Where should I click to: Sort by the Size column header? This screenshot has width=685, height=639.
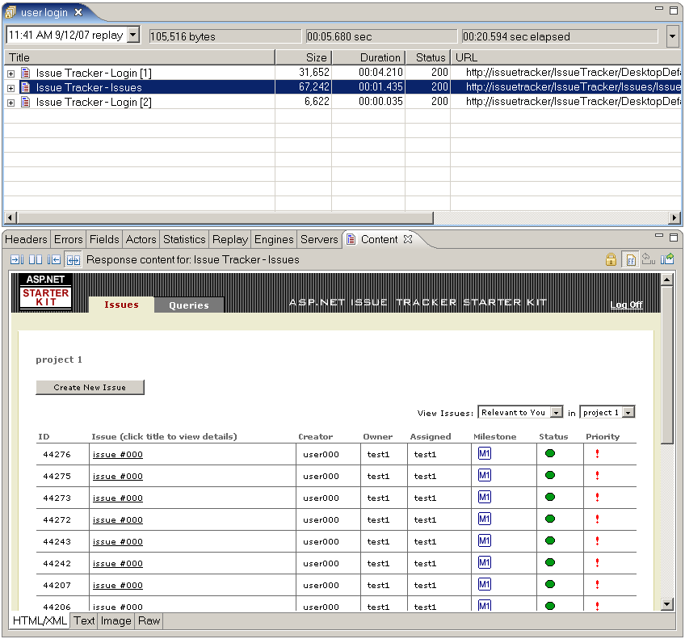(304, 57)
